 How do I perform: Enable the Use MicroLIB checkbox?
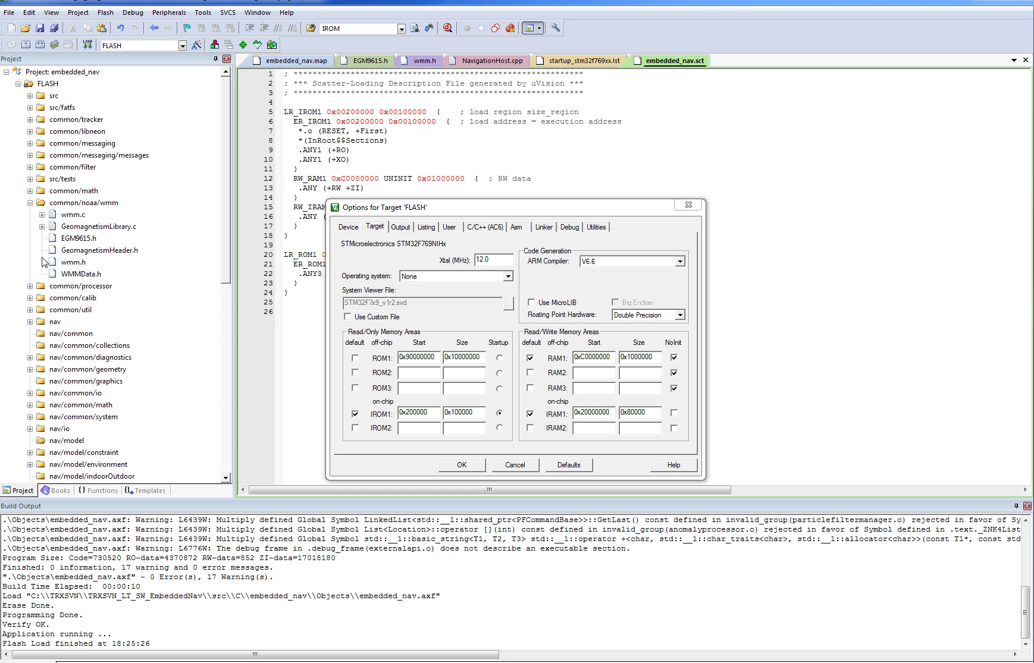pyautogui.click(x=531, y=302)
